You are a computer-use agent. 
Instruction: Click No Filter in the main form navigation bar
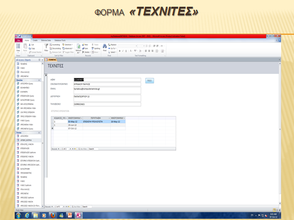tap(76, 207)
